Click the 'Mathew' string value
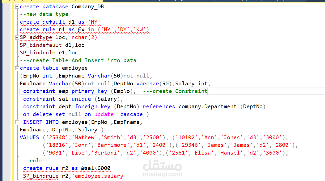The height and width of the screenshot is (181, 325). 85,137
